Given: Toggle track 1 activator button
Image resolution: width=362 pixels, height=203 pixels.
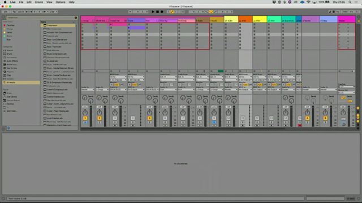Looking at the screenshot, I should click(x=85, y=118).
